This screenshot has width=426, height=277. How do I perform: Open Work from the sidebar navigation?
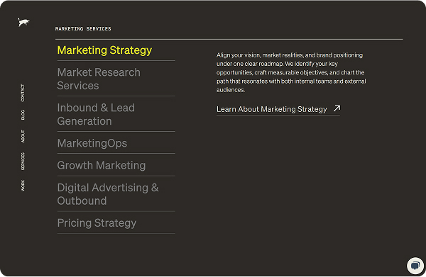(x=23, y=186)
